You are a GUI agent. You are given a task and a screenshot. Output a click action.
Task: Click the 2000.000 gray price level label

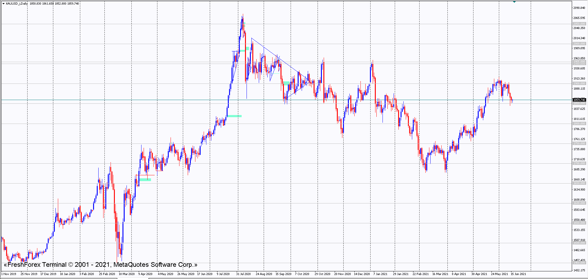click(x=579, y=44)
